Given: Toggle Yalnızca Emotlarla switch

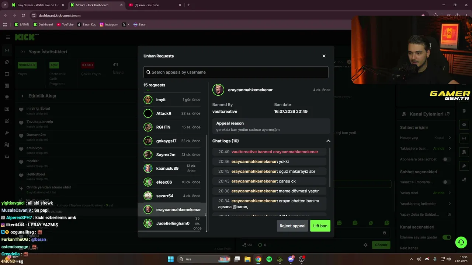Looking at the screenshot, I should click(x=447, y=182).
